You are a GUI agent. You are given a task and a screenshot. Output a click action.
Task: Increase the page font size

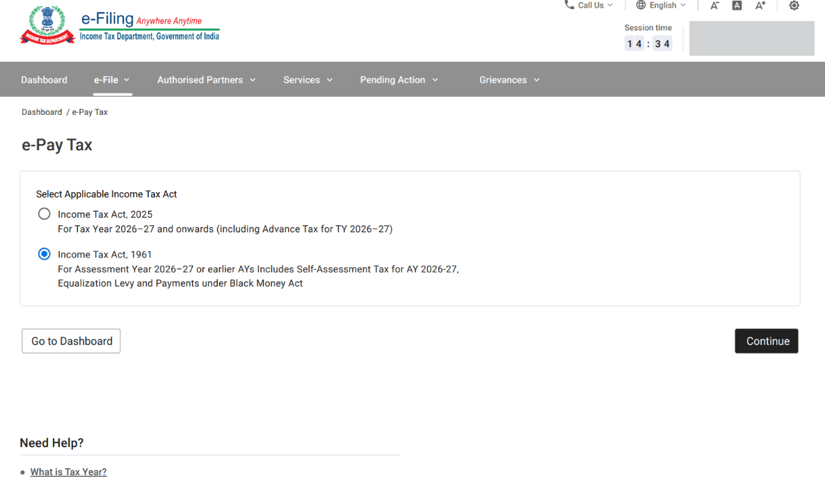(760, 6)
